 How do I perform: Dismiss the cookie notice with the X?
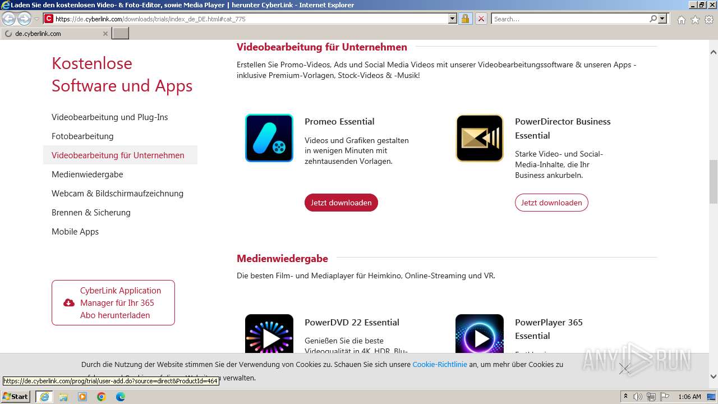[624, 369]
